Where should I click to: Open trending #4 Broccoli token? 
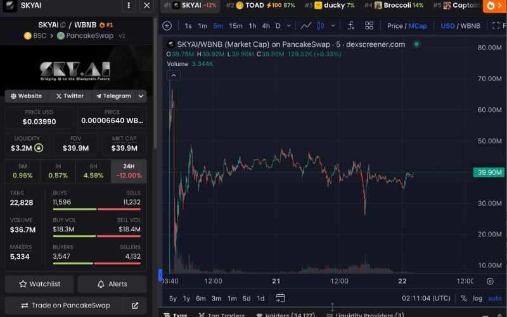coord(394,6)
